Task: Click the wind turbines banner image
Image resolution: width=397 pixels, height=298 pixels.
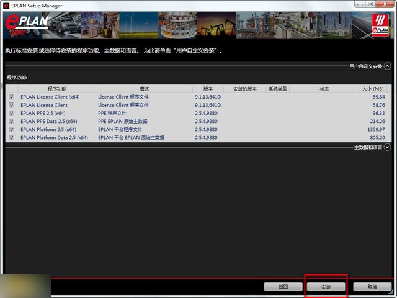Action: click(x=139, y=25)
